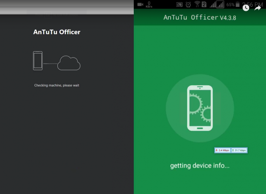Click the 'getting device info...' text
This screenshot has height=194, width=266.
200,166
